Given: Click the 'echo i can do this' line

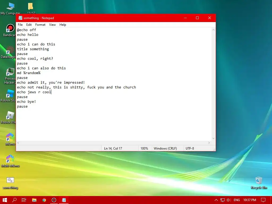Looking at the screenshot, I should point(36,44).
